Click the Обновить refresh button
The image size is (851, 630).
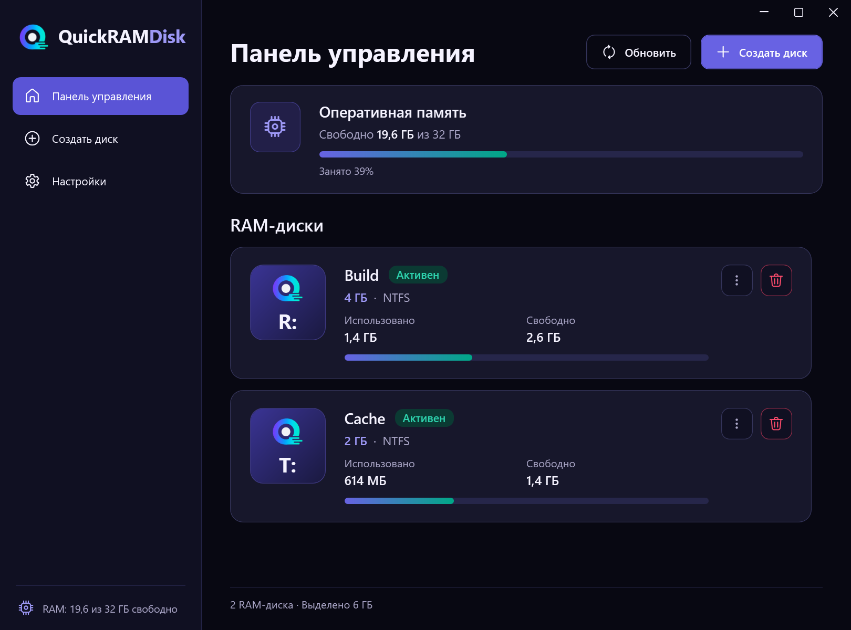point(638,52)
